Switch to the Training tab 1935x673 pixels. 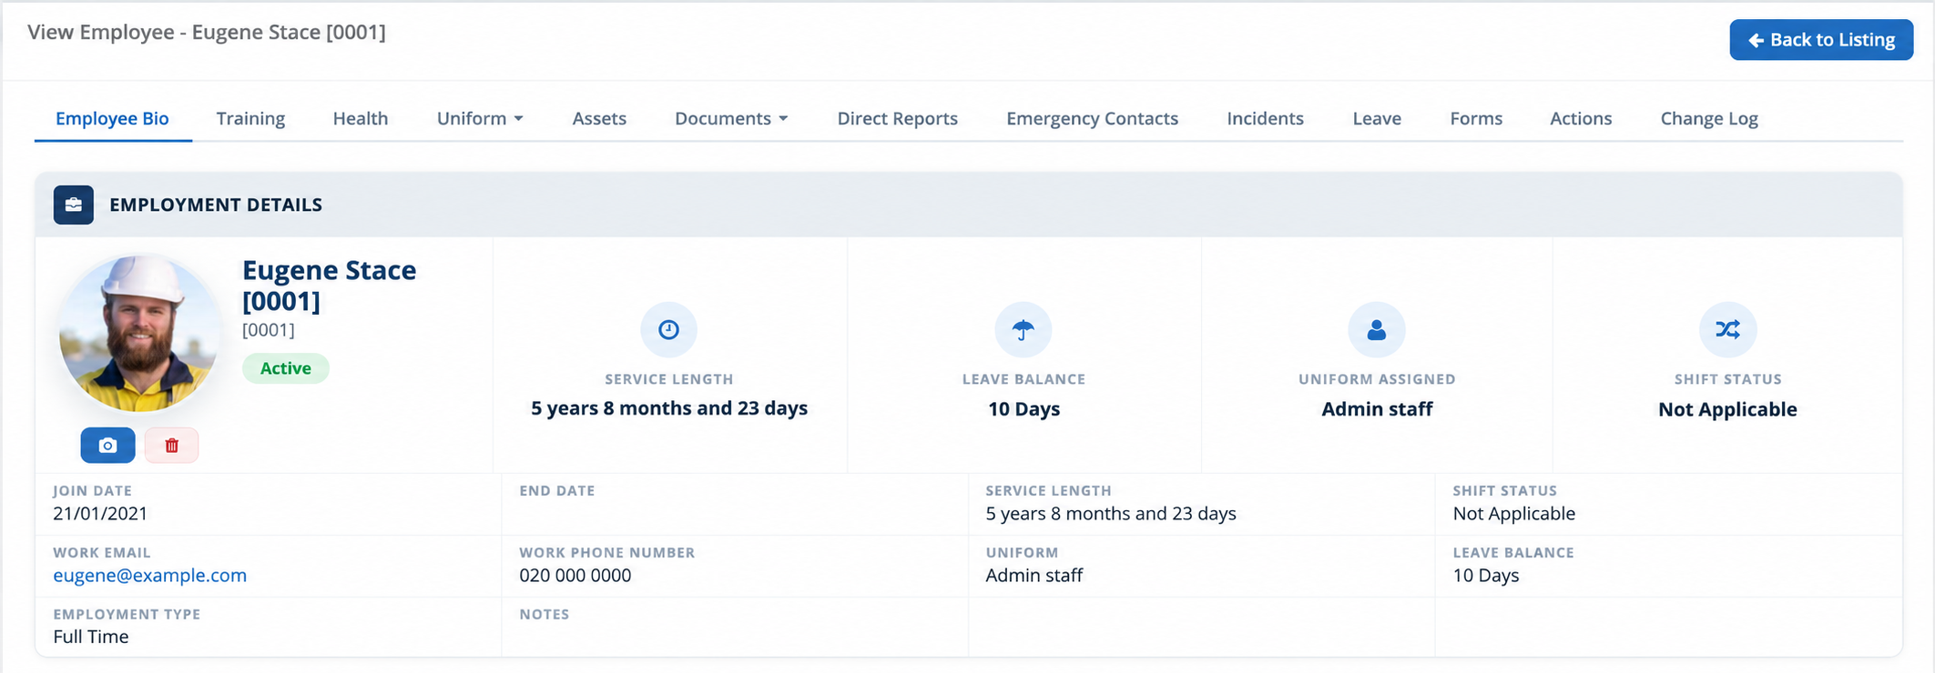[x=250, y=118]
